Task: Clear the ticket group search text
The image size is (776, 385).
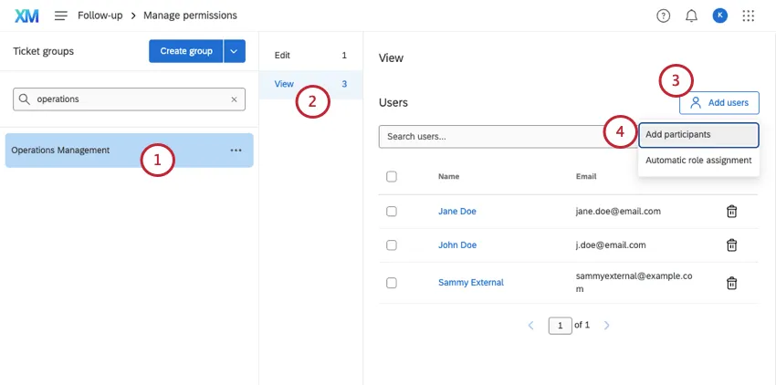Action: [x=234, y=99]
